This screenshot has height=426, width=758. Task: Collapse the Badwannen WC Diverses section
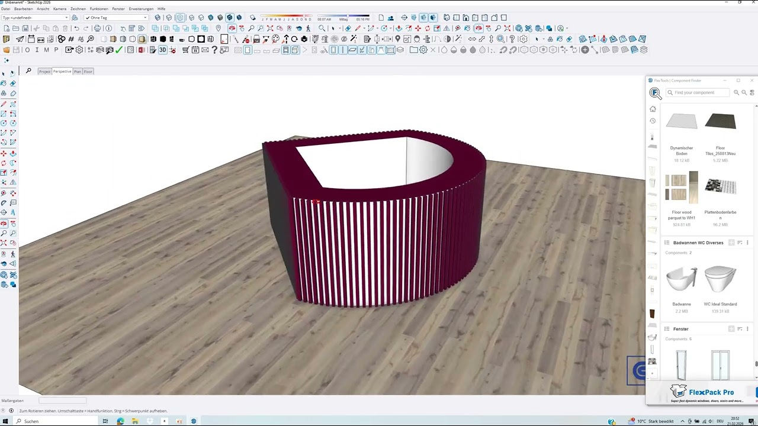[667, 243]
